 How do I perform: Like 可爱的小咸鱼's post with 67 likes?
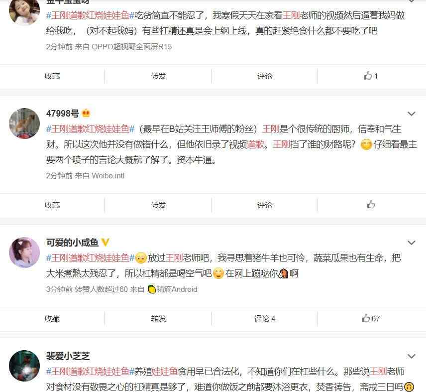pos(371,318)
